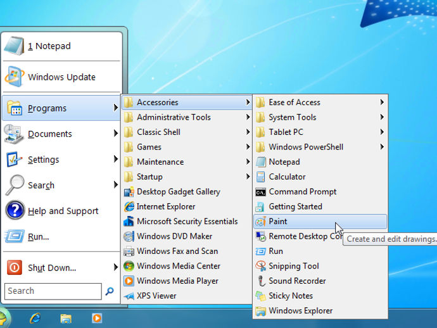Viewport: 437px width, 328px height.
Task: Open Microsoft Security Essentials icon
Action: click(x=129, y=222)
